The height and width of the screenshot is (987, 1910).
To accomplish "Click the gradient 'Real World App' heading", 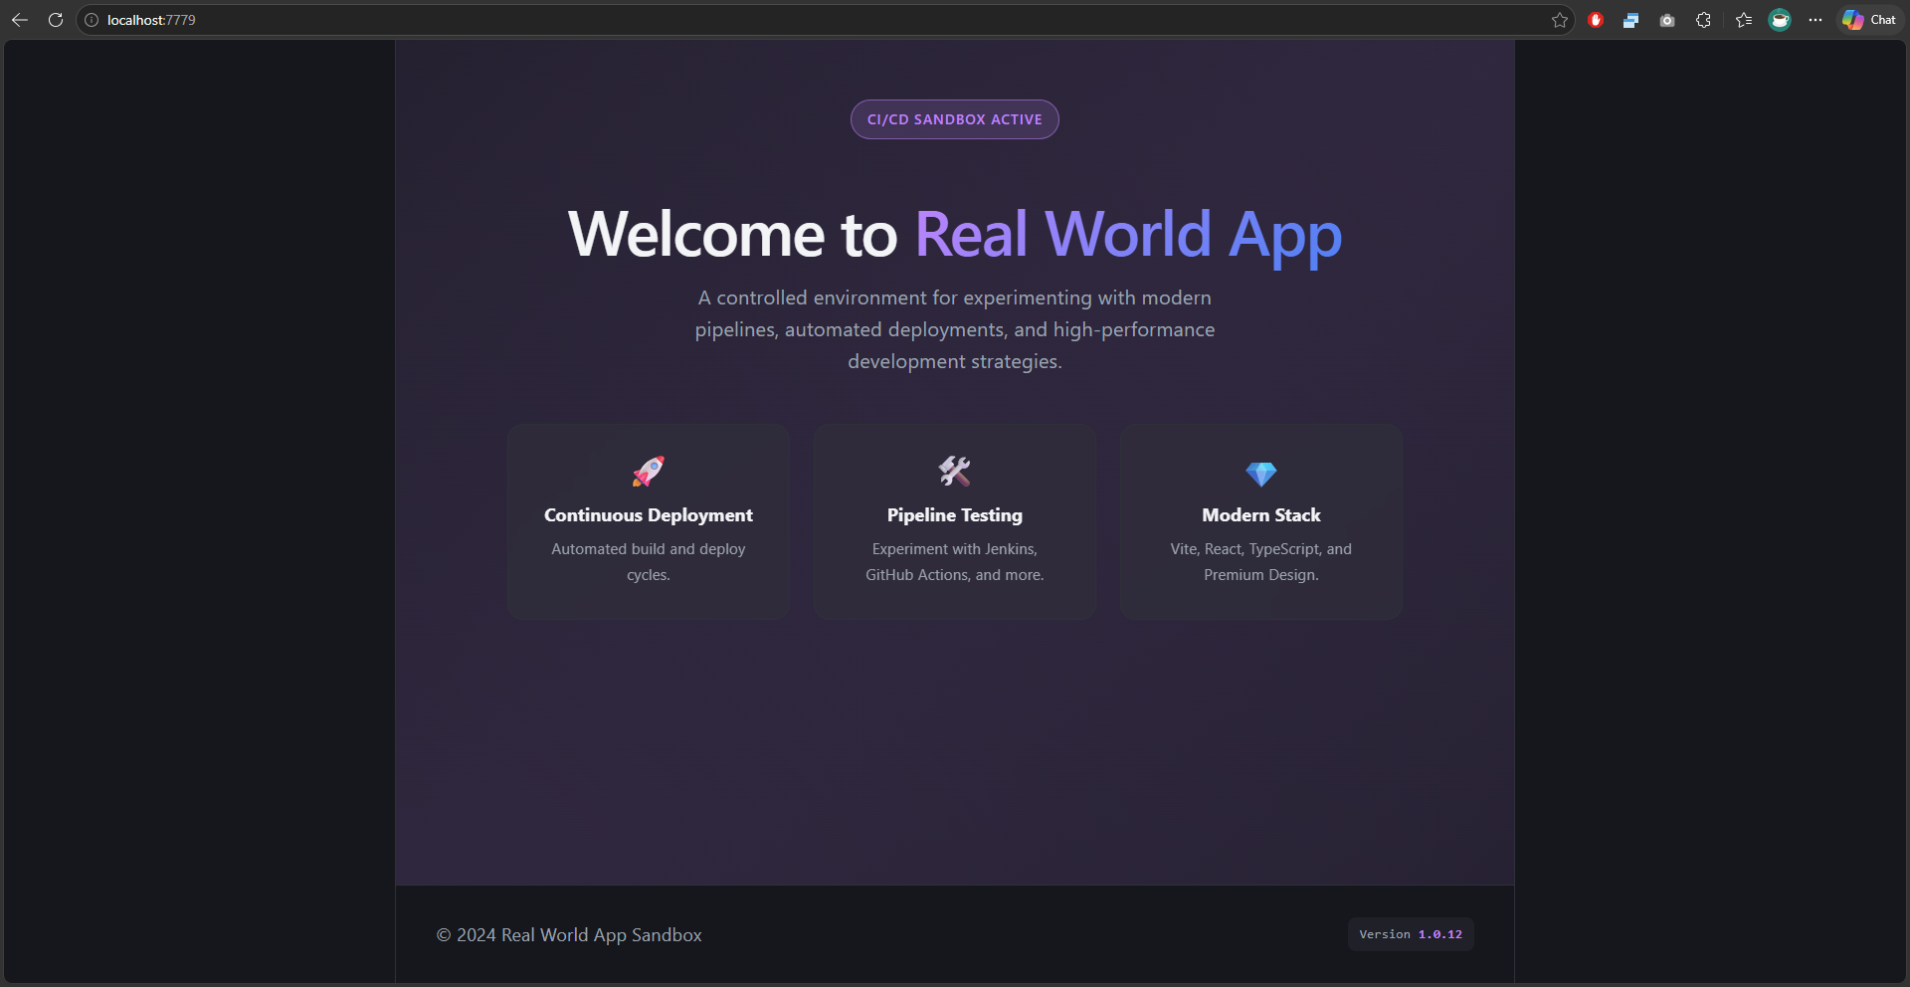I will pos(1128,237).
